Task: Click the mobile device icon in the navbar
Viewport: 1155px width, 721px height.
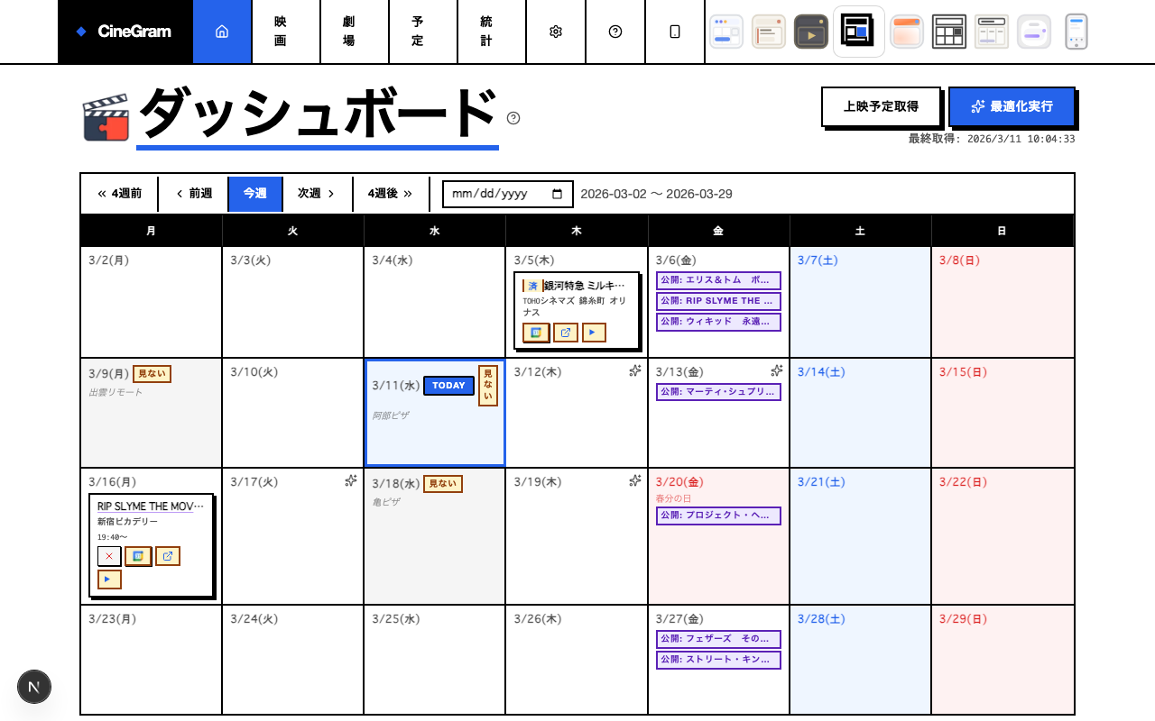Action: tap(675, 32)
